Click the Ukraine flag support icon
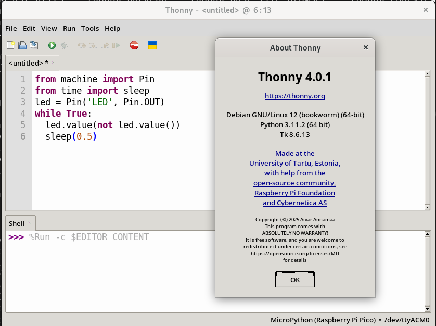Viewport: 436px width, 326px height. click(152, 45)
